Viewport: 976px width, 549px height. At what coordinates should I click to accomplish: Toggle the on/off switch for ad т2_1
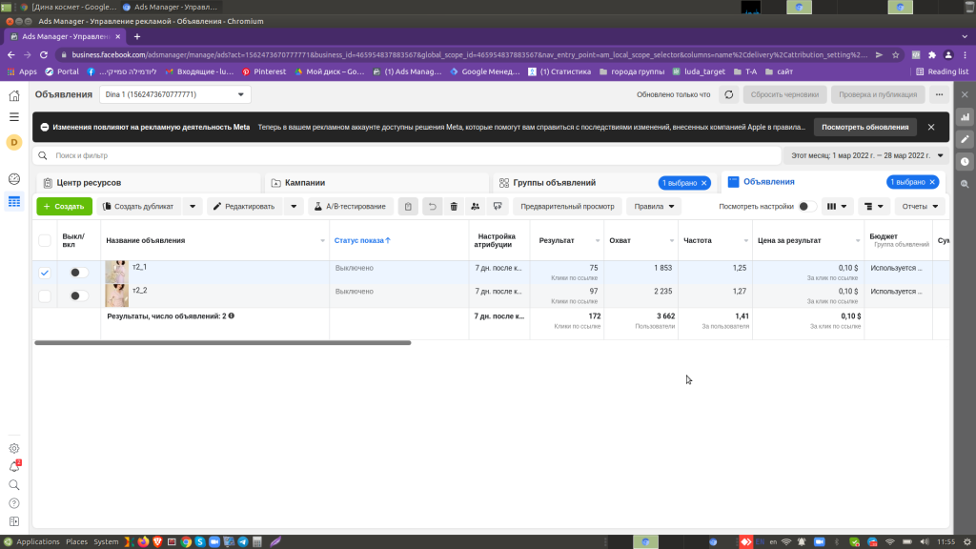pos(80,273)
